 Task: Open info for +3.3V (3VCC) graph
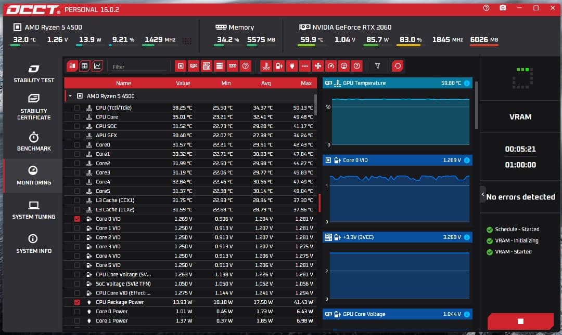pos(467,237)
